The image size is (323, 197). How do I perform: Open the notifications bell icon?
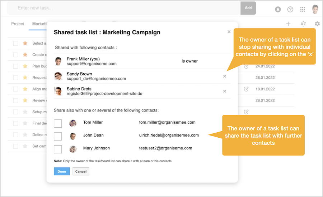[278, 9]
